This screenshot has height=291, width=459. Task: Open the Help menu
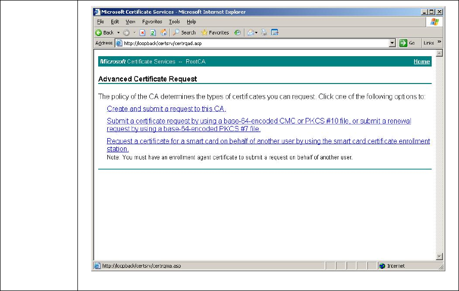coord(191,22)
